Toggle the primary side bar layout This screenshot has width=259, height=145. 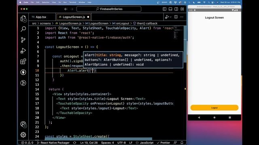point(165,9)
